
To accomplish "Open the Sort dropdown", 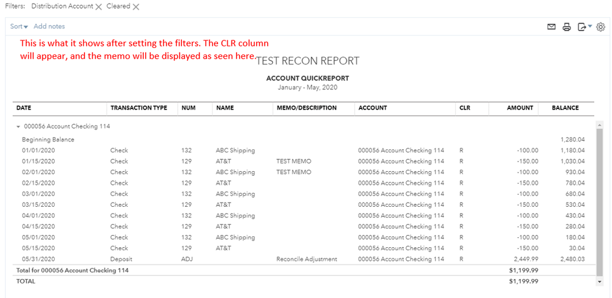I will click(19, 26).
